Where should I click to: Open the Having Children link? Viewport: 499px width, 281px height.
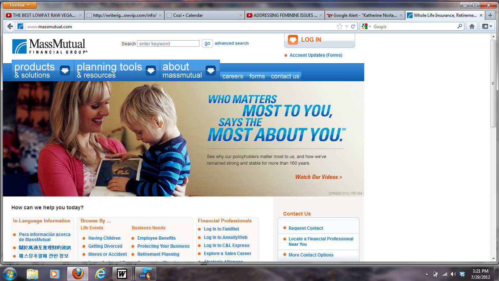[104, 238]
